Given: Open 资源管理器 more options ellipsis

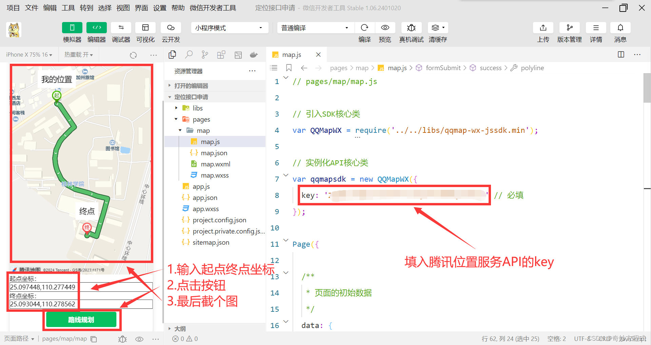Looking at the screenshot, I should tap(252, 71).
